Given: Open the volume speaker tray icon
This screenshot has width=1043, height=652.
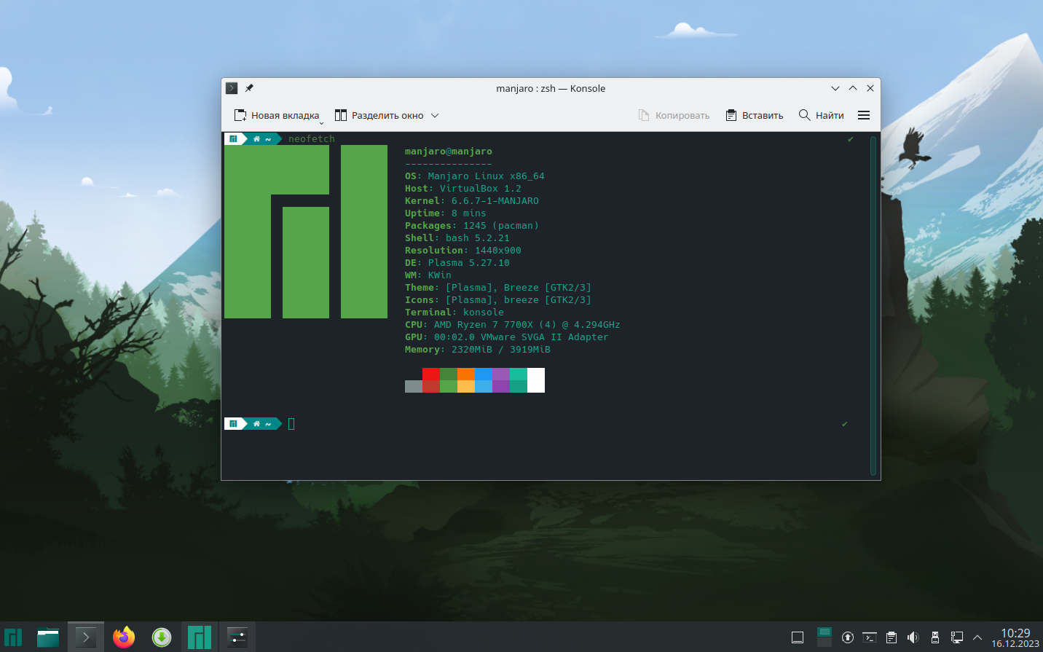Looking at the screenshot, I should click(913, 637).
